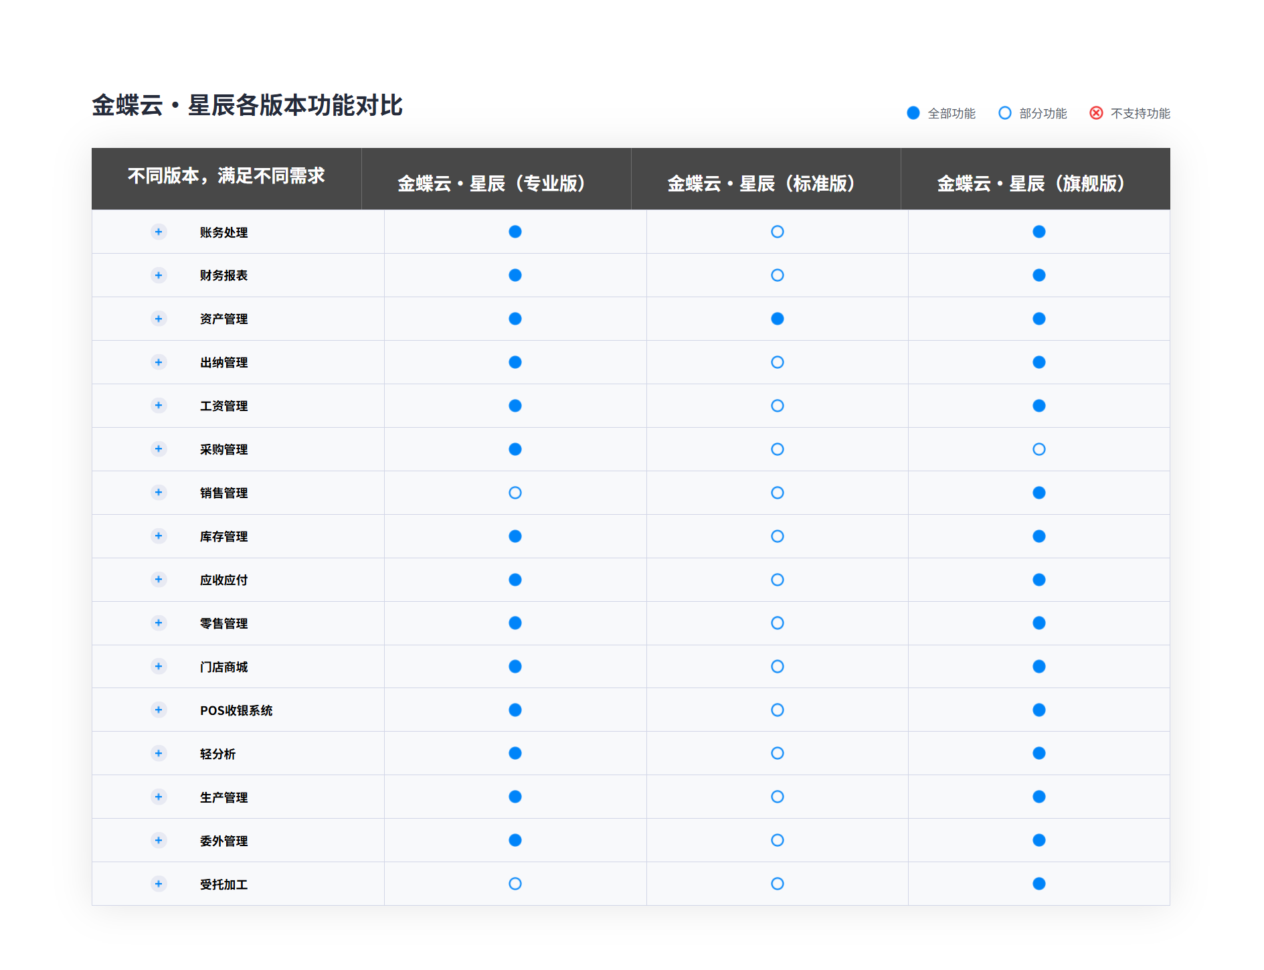Click plus icon next to 库存管理
The image size is (1264, 970).
(x=159, y=536)
